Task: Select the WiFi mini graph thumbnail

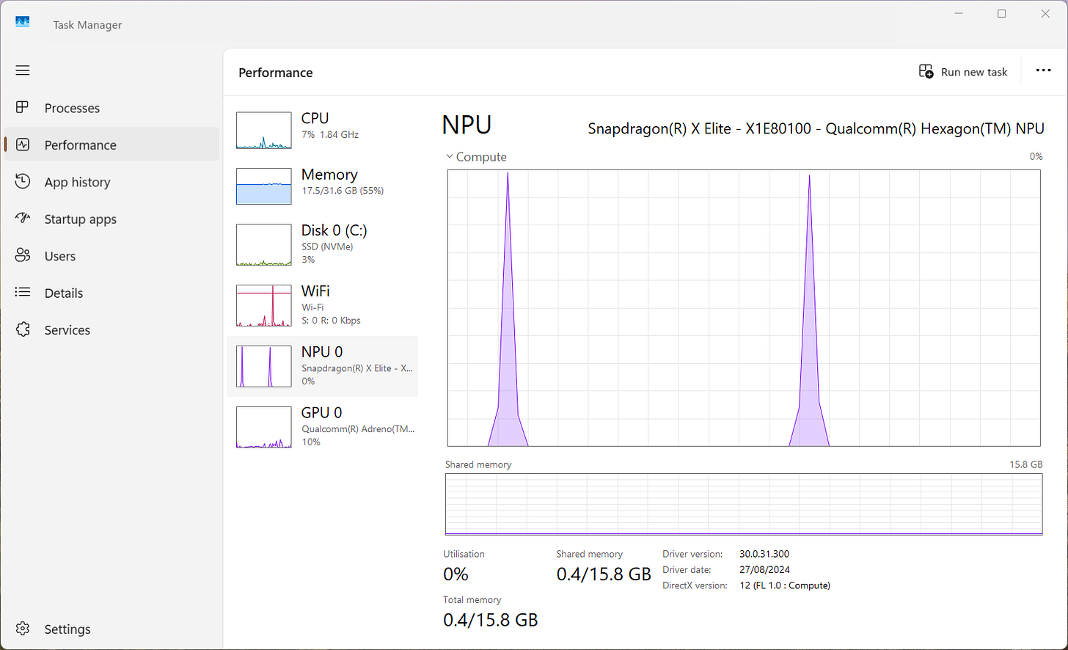Action: coord(264,306)
